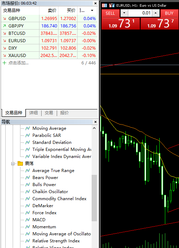
Task: Open the Market Watch column dropdown arrow
Action: pyautogui.click(x=92, y=11)
